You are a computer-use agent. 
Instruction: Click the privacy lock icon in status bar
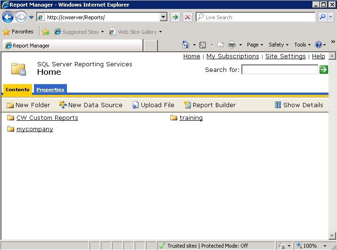point(281,246)
